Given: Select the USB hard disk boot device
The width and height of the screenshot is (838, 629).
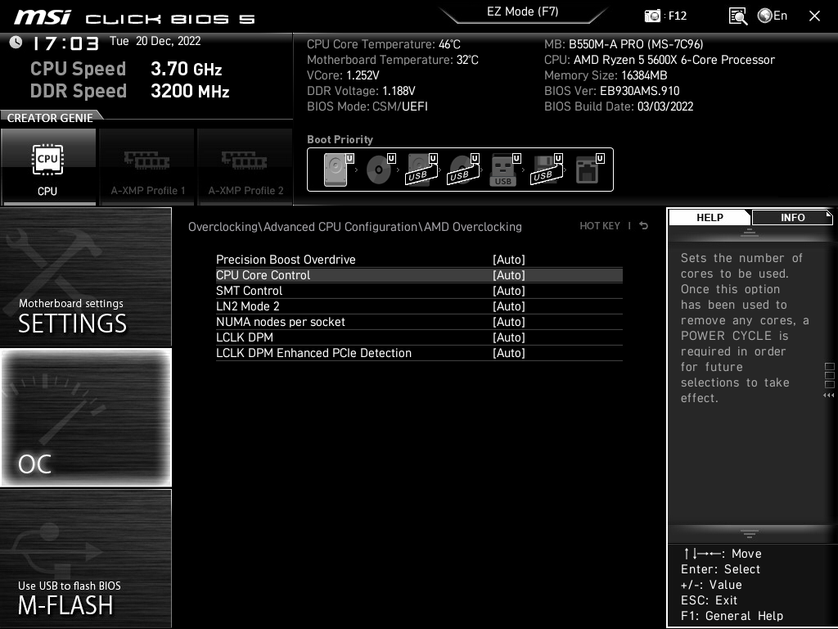Looking at the screenshot, I should coord(421,170).
